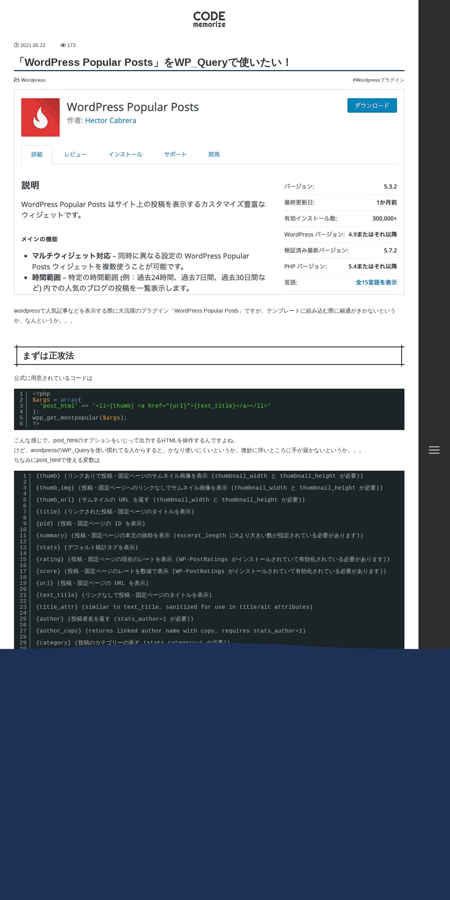Click the 300,000+ install count

coord(384,218)
